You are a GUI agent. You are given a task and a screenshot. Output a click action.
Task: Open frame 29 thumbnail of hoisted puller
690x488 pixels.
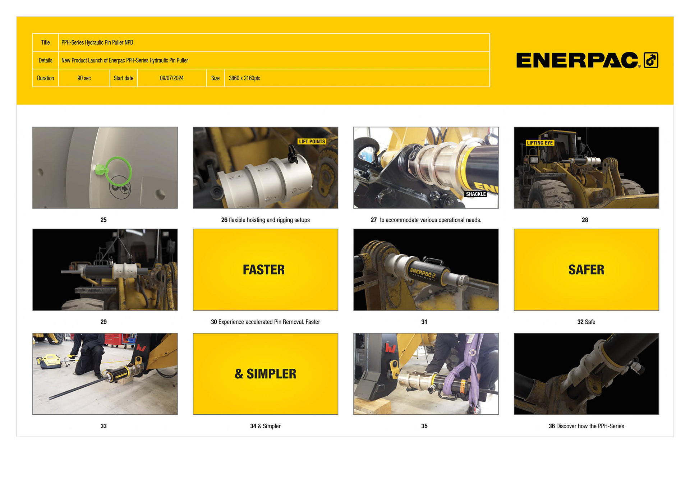tap(105, 270)
